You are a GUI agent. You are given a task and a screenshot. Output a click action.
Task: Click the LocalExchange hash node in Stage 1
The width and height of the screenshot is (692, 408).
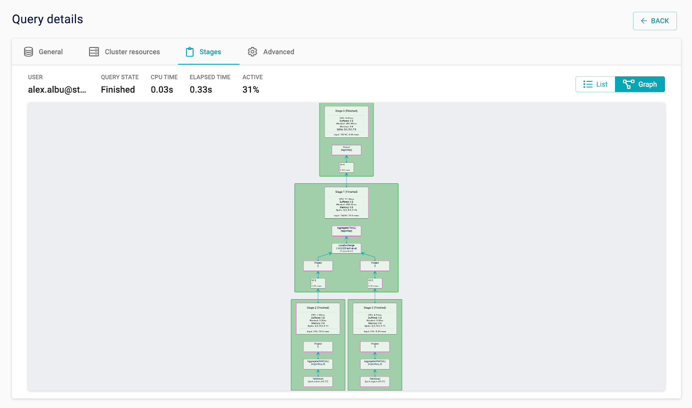346,248
